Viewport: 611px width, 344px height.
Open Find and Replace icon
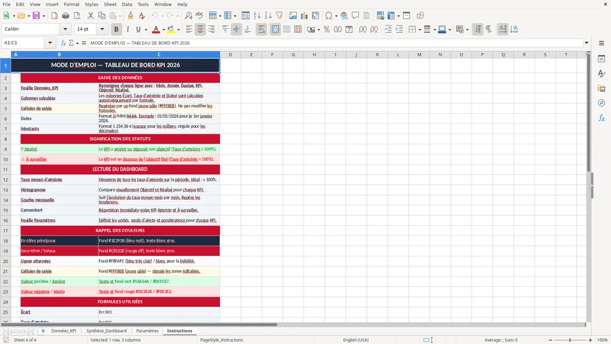188,16
